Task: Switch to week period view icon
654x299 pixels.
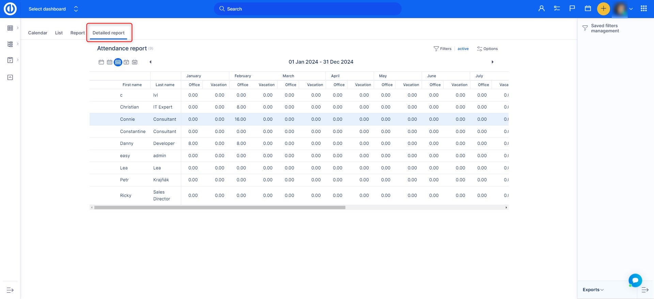Action: (x=109, y=62)
